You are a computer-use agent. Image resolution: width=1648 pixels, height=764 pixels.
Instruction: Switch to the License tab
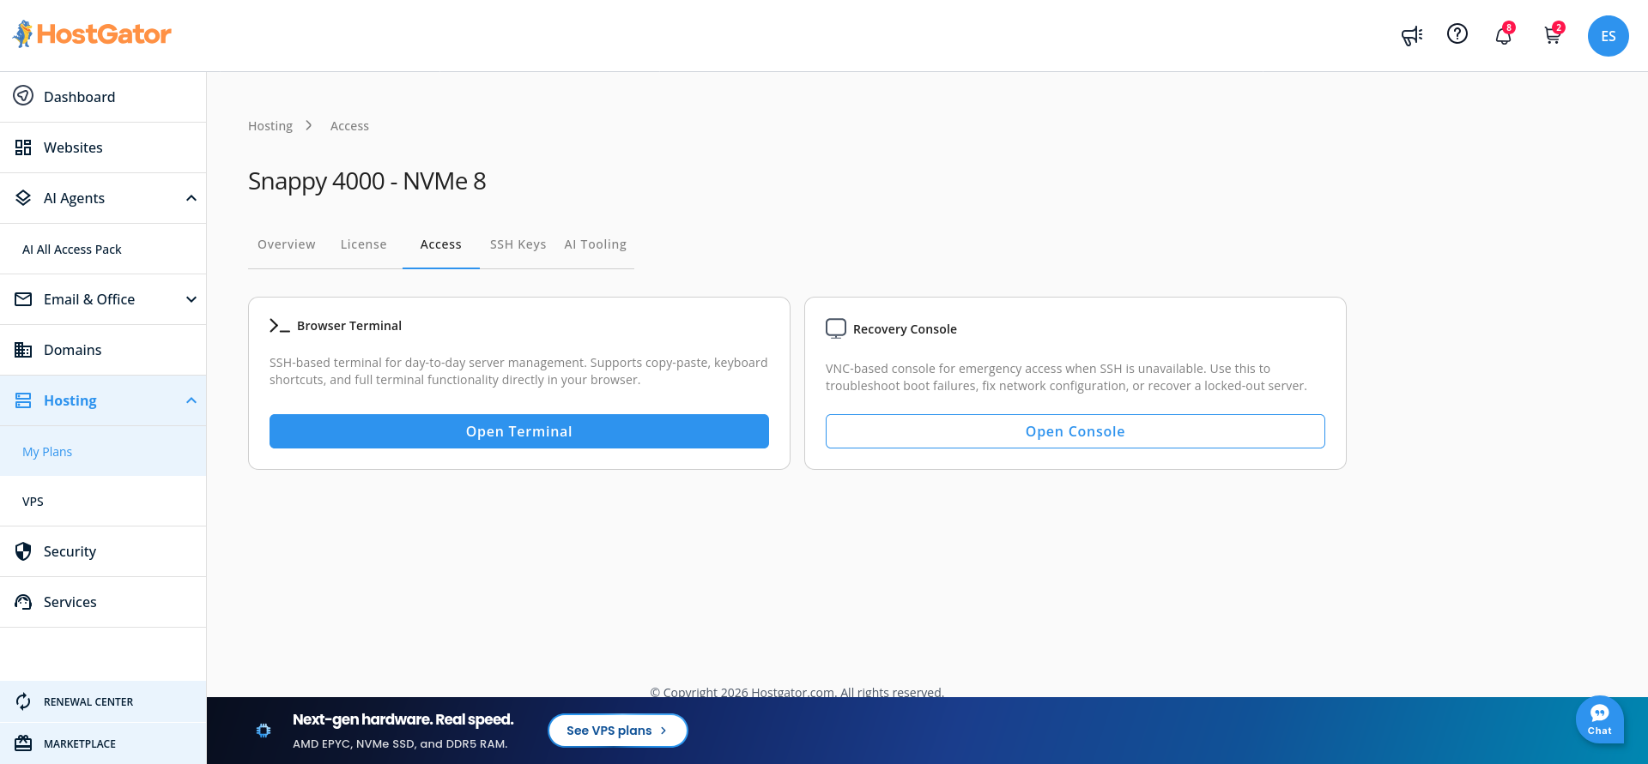[364, 244]
